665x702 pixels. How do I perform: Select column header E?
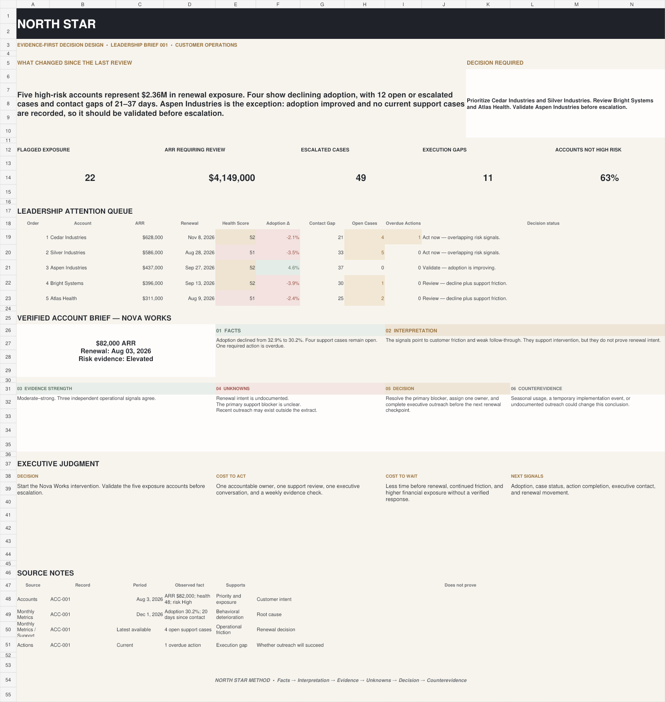[x=235, y=4]
